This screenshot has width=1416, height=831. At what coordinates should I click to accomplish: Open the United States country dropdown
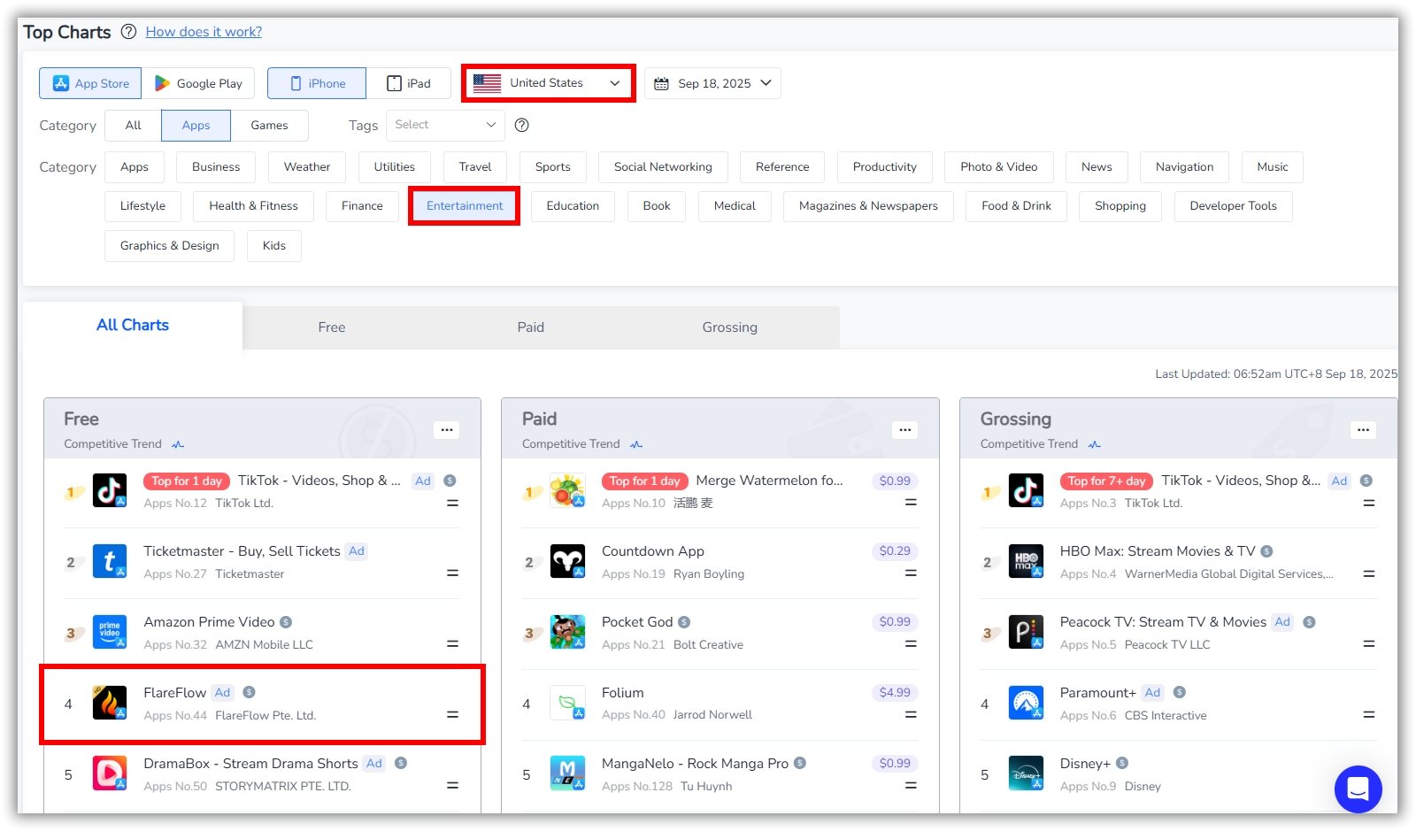[548, 83]
